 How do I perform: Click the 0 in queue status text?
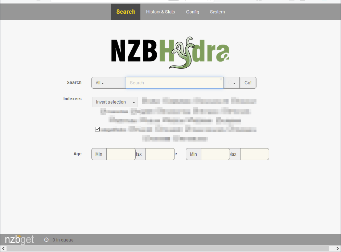(63, 240)
